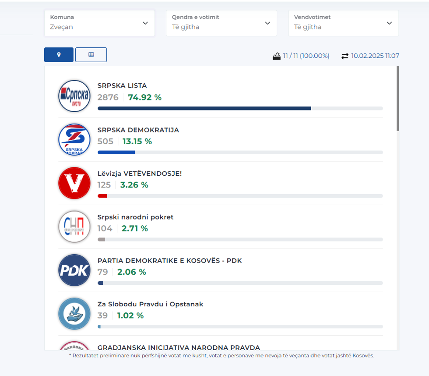Screen dimensions: 429x376
Task: Click the refresh arrows timestamp icon
Action: 345,56
